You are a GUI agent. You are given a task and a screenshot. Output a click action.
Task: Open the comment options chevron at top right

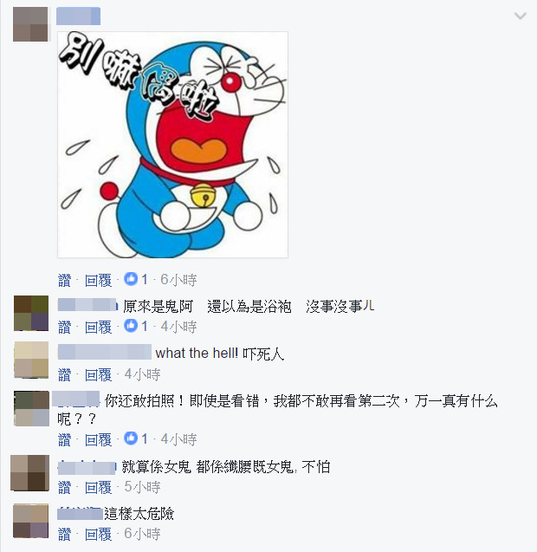coord(520,16)
